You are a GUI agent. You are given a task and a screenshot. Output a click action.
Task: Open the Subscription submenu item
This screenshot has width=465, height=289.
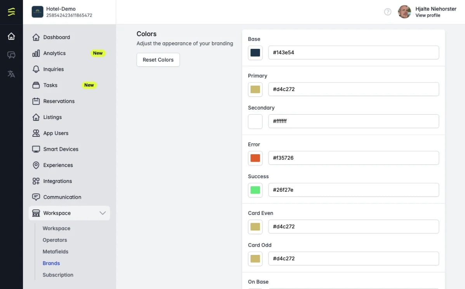[x=58, y=275]
